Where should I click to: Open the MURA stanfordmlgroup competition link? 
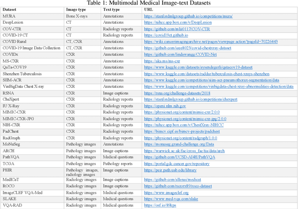188,16
